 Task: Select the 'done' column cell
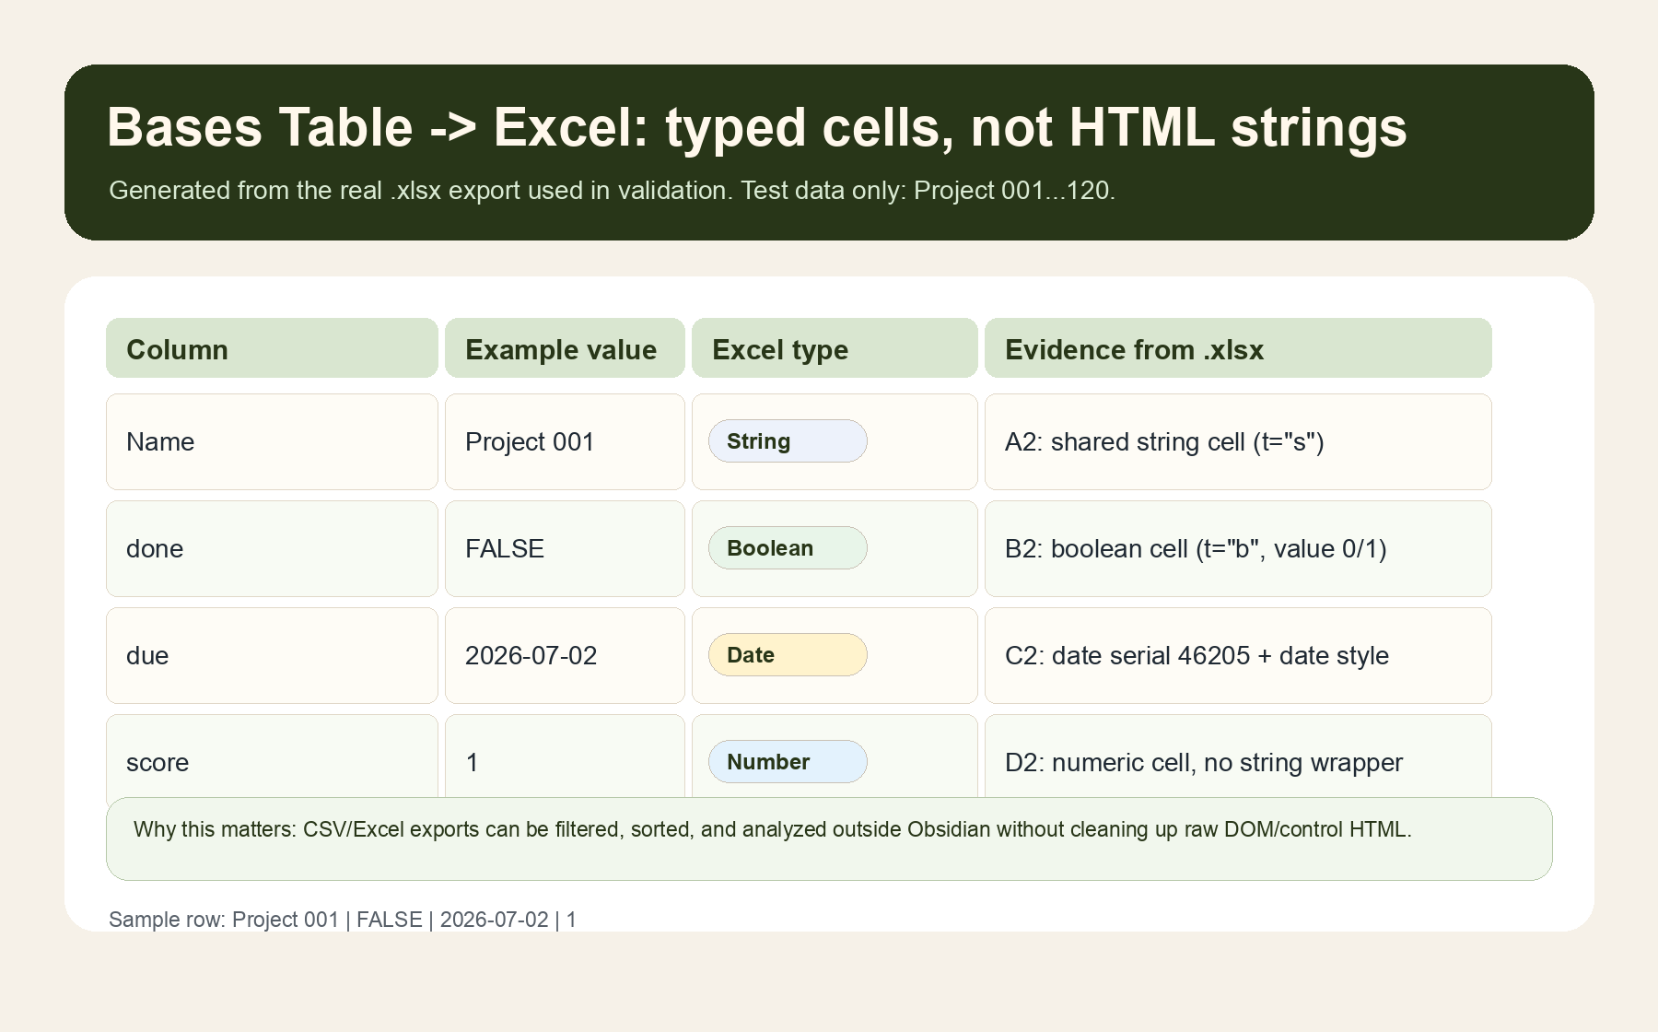[272, 549]
